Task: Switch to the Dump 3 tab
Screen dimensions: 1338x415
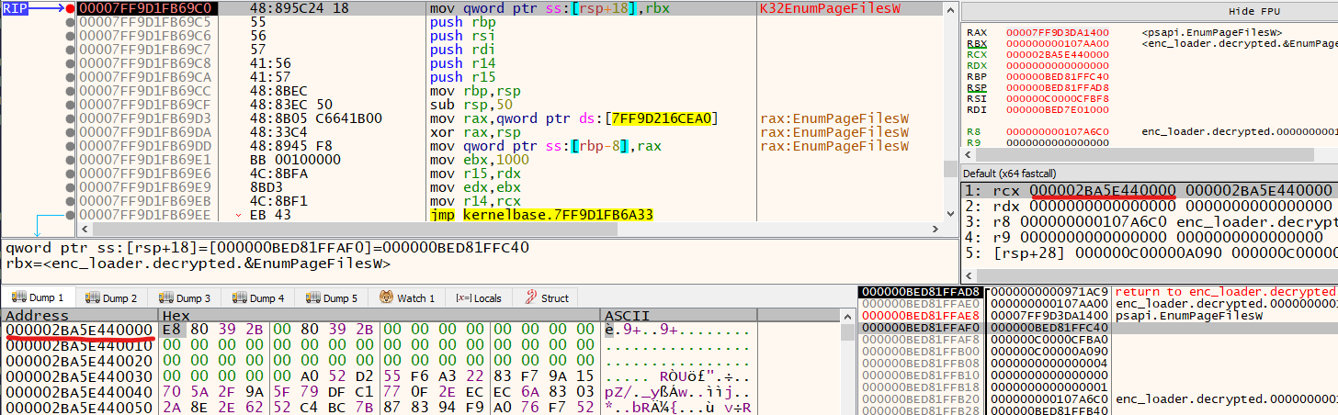Action: [x=185, y=297]
